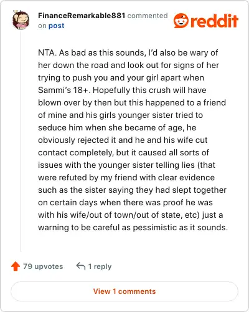Click the reddit wordmark text logo
The height and width of the screenshot is (312, 249).
tap(214, 21)
